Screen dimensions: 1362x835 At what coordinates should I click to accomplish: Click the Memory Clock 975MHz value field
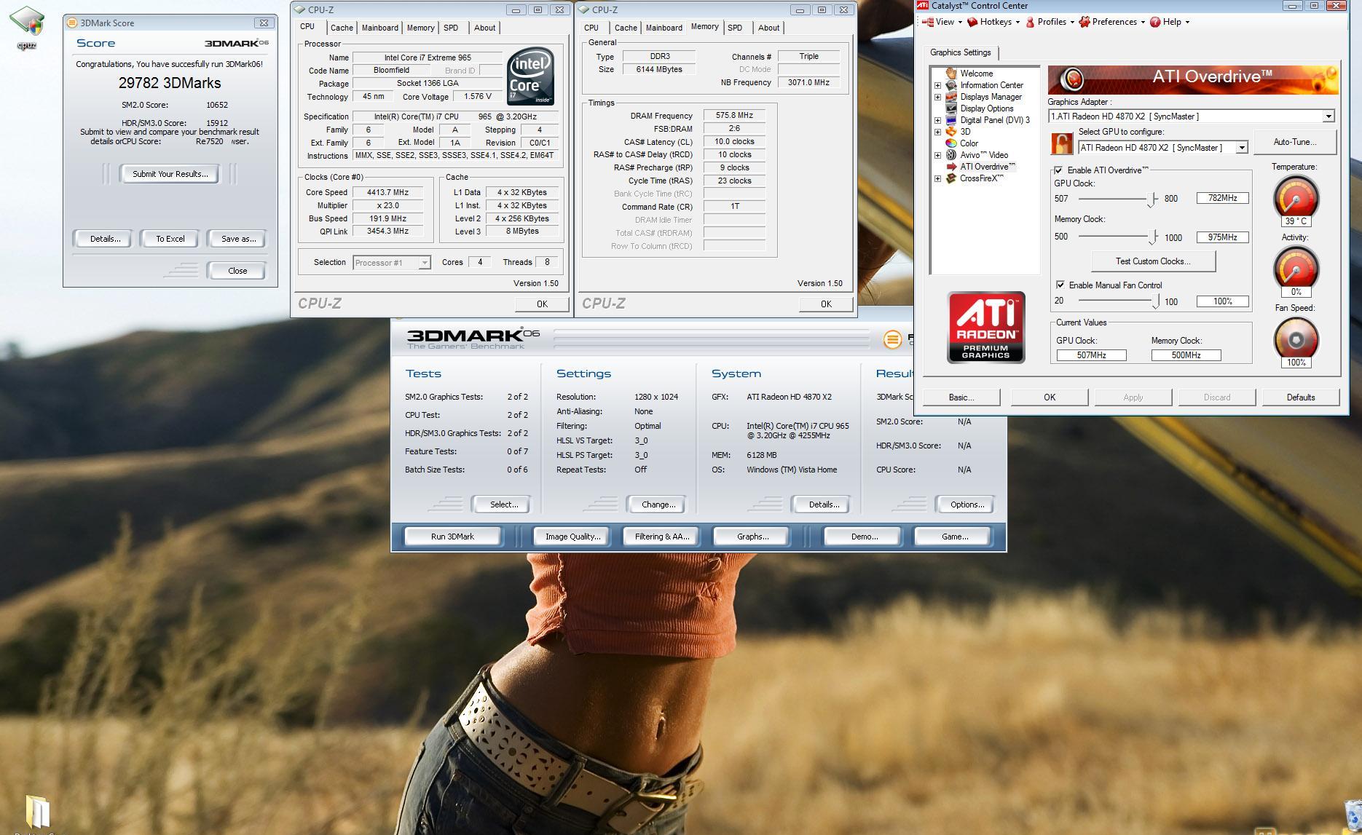click(x=1222, y=237)
